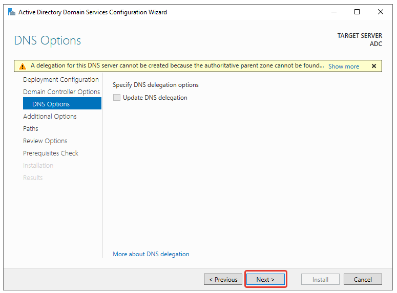Image resolution: width=397 pixels, height=293 pixels.
Task: Go back with the Previous button
Action: point(223,280)
